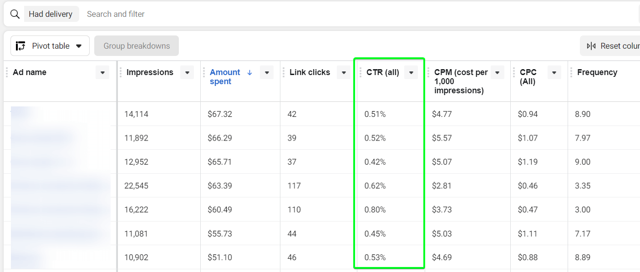Click the CTR (all) column drag handle
Image resolution: width=640 pixels, height=272 pixels.
(x=361, y=72)
